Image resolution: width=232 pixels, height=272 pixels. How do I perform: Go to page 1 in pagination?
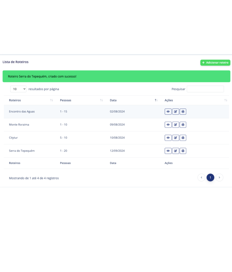pos(210,178)
